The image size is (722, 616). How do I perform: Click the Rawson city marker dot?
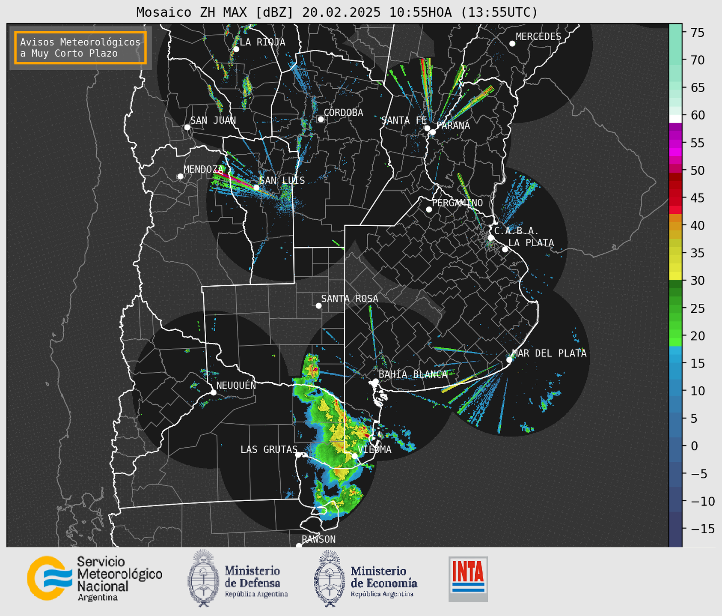[299, 546]
